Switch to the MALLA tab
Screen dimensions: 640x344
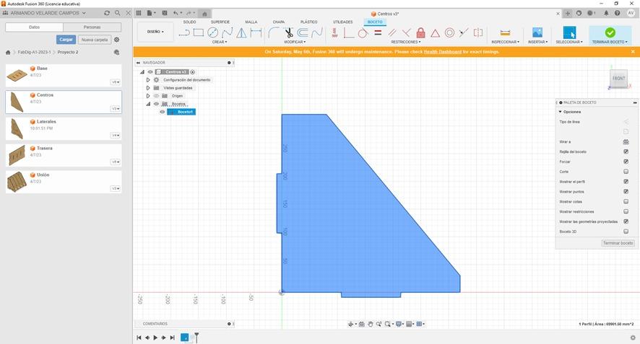pos(251,22)
